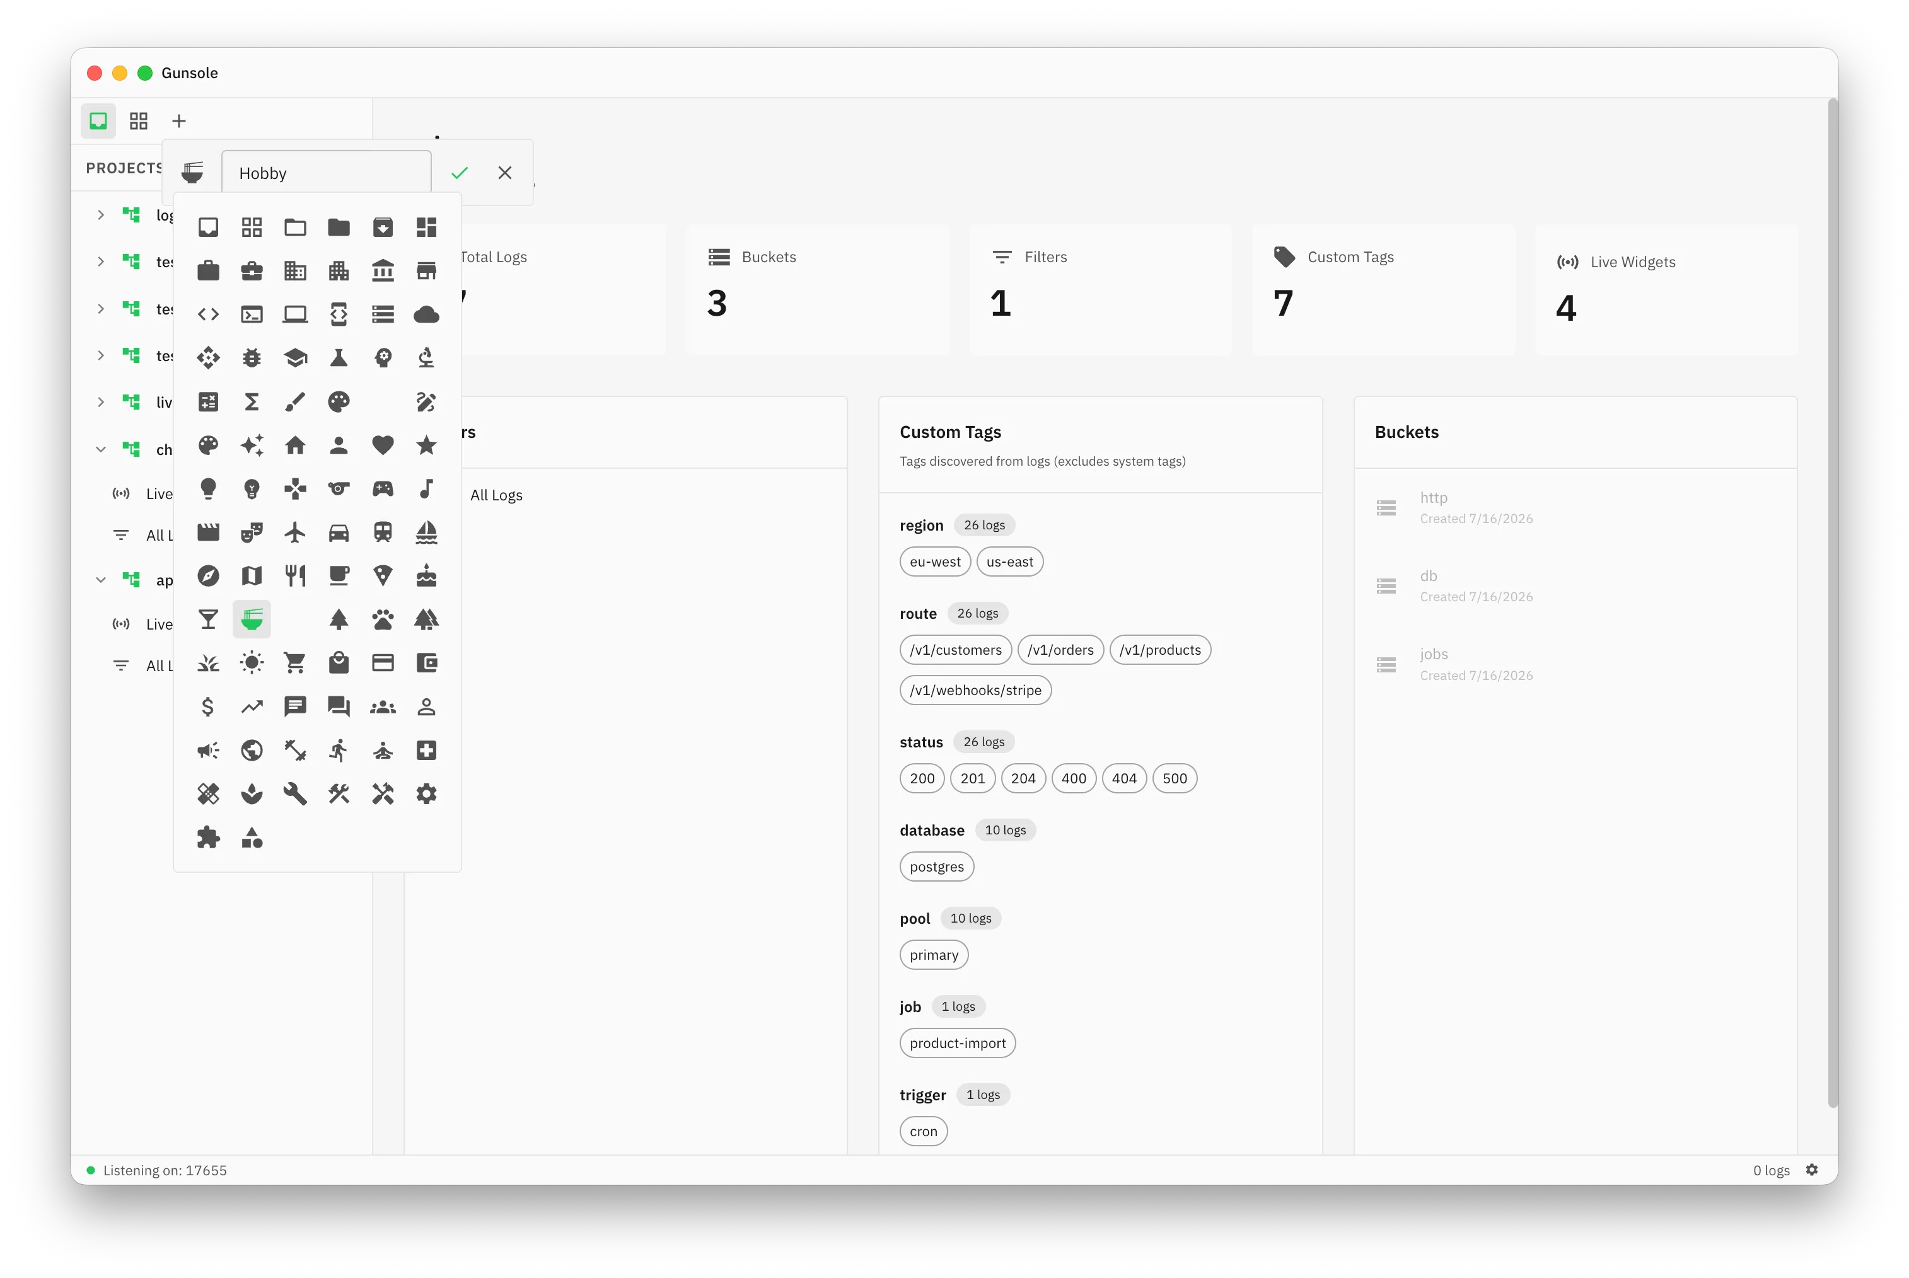Switch to the grid workspace tab
Screen dimensions: 1909x1278
coord(139,122)
